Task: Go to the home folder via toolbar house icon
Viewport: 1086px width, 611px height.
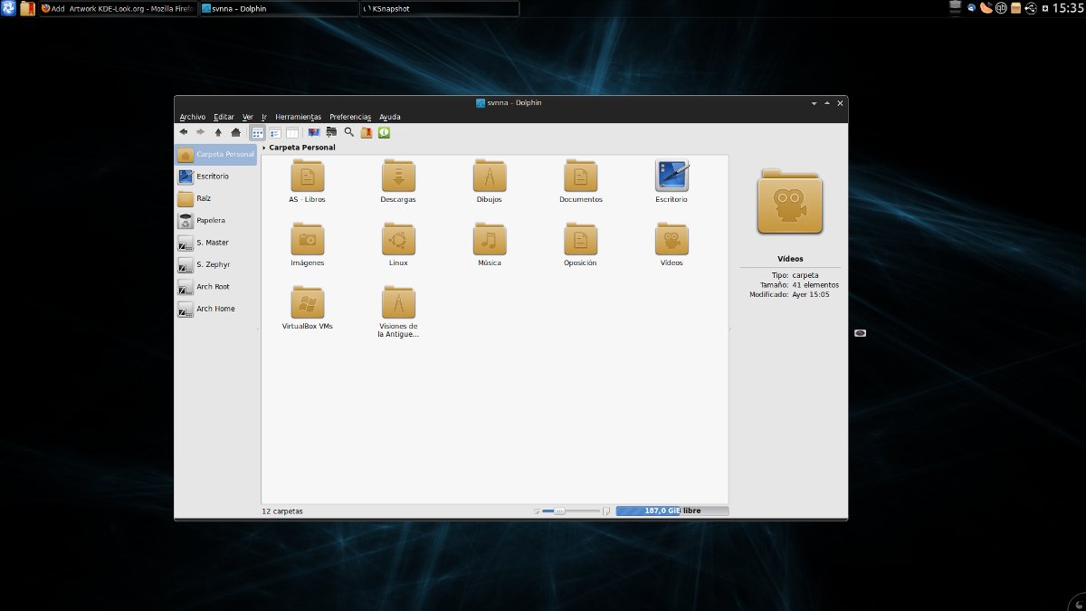Action: (x=235, y=132)
